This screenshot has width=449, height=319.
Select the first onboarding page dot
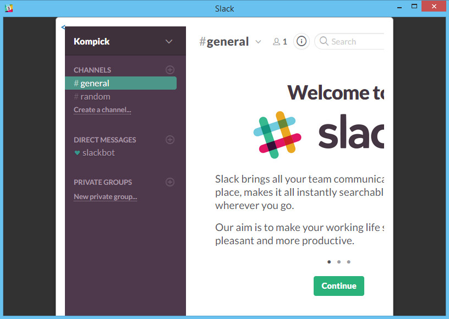pyautogui.click(x=329, y=262)
